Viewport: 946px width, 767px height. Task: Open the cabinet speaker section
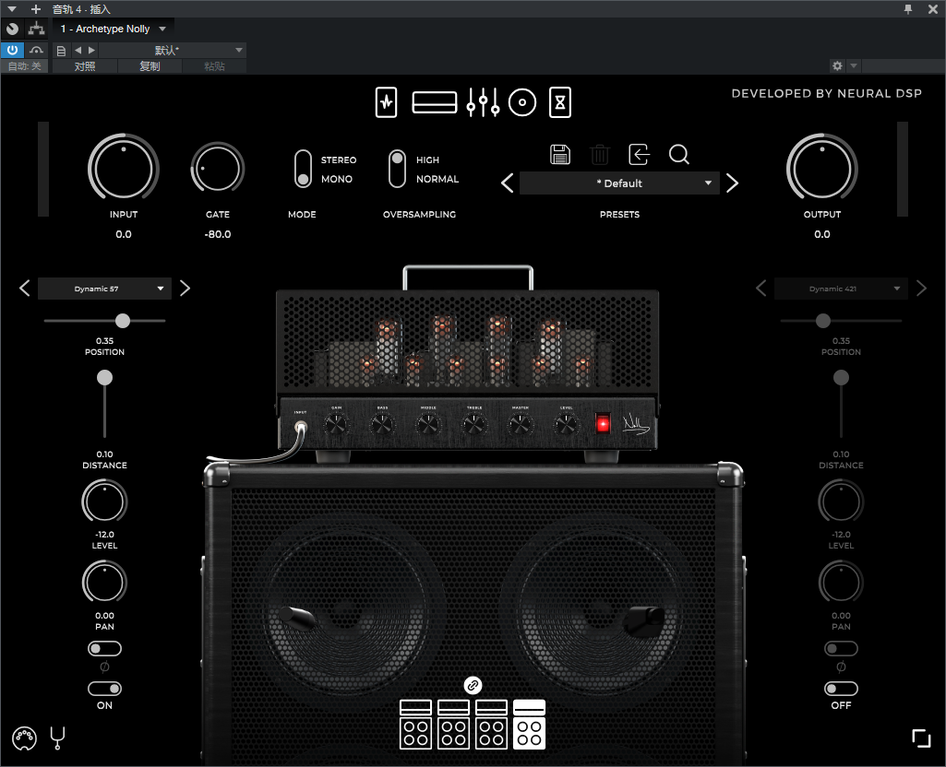point(522,102)
